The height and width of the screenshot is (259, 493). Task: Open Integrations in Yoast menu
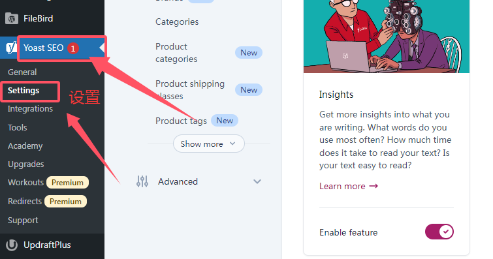(30, 109)
